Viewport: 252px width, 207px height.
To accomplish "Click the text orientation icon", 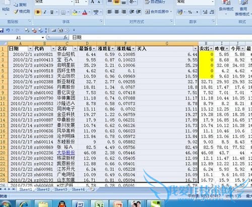I will pos(131,2).
